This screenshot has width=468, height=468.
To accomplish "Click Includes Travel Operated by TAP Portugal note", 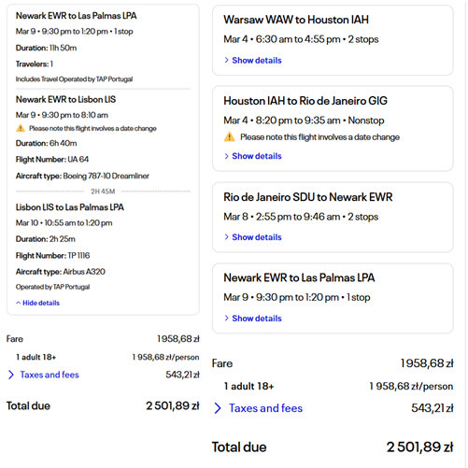I will (74, 79).
